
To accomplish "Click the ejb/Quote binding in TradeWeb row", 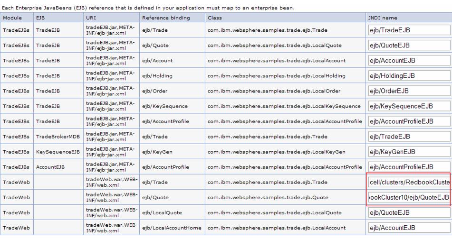I will click(x=155, y=198).
